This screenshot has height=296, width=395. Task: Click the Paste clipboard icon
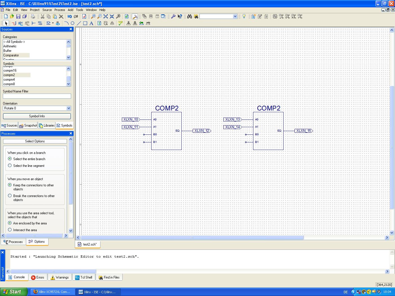[x=55, y=17]
